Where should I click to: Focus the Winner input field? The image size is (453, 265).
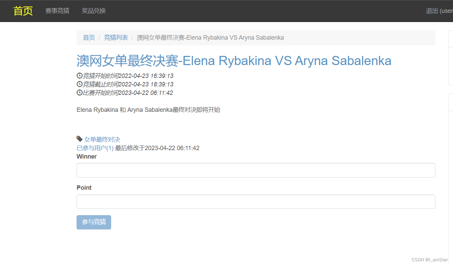pos(256,170)
